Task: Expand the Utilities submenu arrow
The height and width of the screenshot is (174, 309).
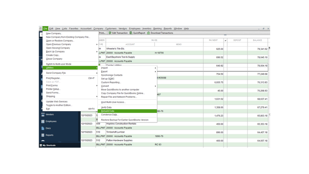Action: 97,68
